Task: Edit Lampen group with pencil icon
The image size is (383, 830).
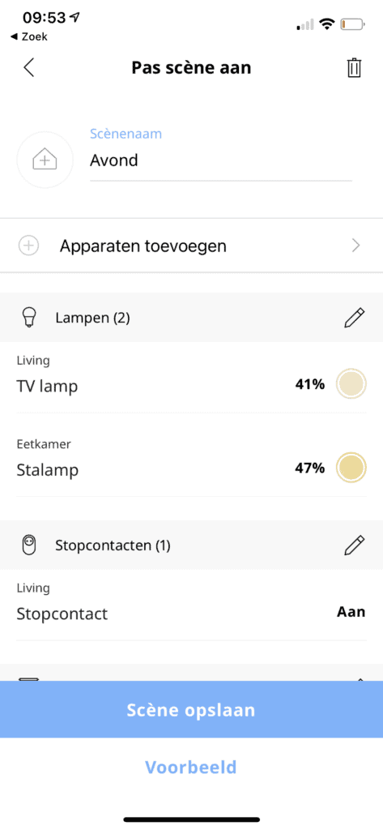Action: click(354, 318)
